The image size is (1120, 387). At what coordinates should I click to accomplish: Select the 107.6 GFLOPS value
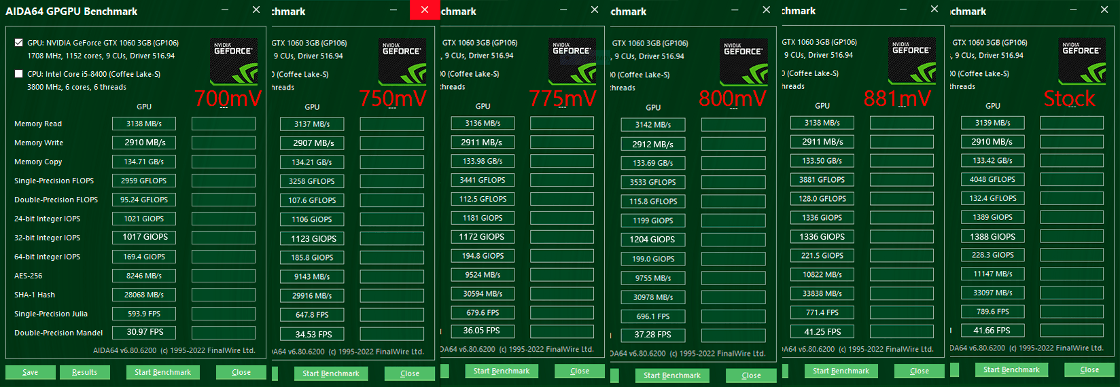(x=312, y=200)
